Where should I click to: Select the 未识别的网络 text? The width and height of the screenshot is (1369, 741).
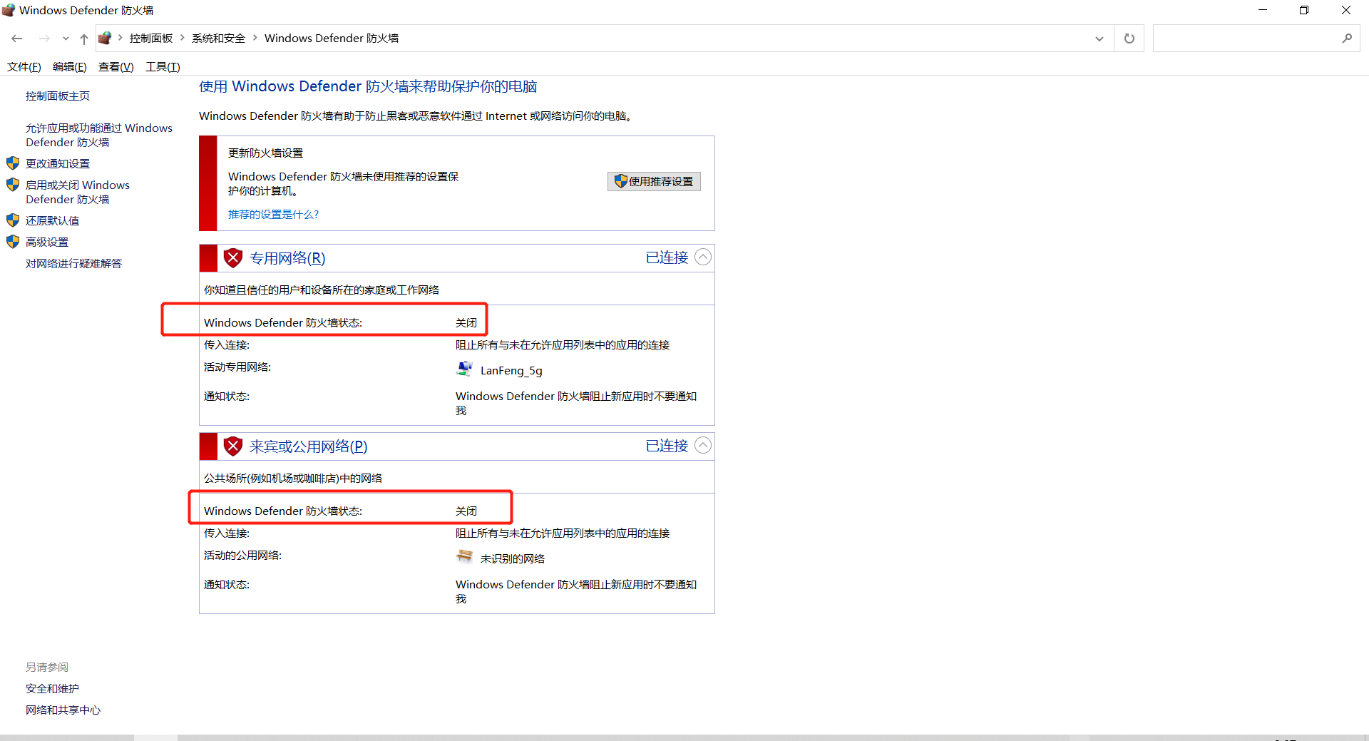click(513, 559)
